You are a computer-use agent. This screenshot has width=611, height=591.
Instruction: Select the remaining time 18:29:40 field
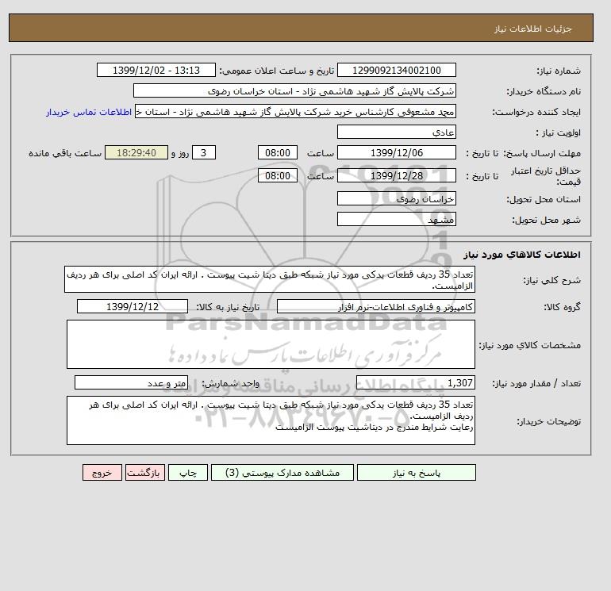coord(136,153)
